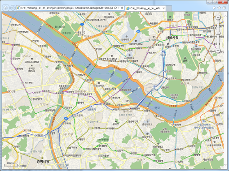Open a new blank tab
The image size is (229, 171).
[169, 9]
